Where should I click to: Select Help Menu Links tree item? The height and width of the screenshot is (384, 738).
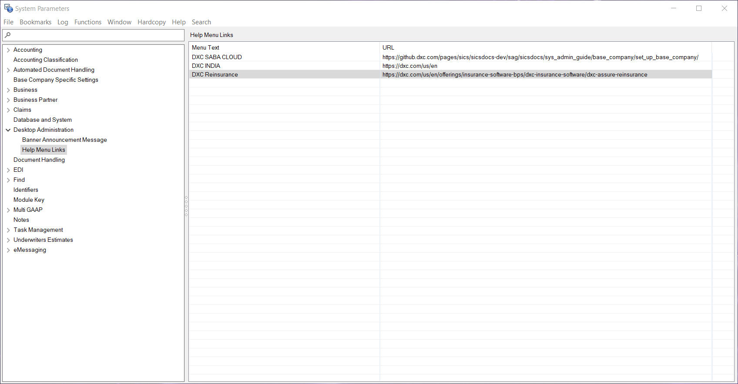pyautogui.click(x=44, y=150)
